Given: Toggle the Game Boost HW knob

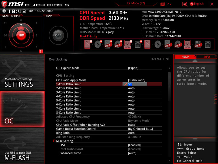Looking at the screenshot, I should coord(21,35).
